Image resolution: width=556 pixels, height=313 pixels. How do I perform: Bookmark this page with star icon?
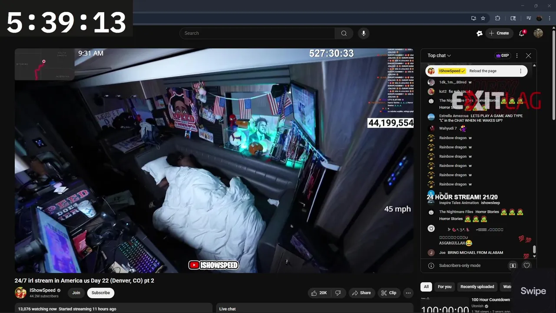pyautogui.click(x=483, y=18)
